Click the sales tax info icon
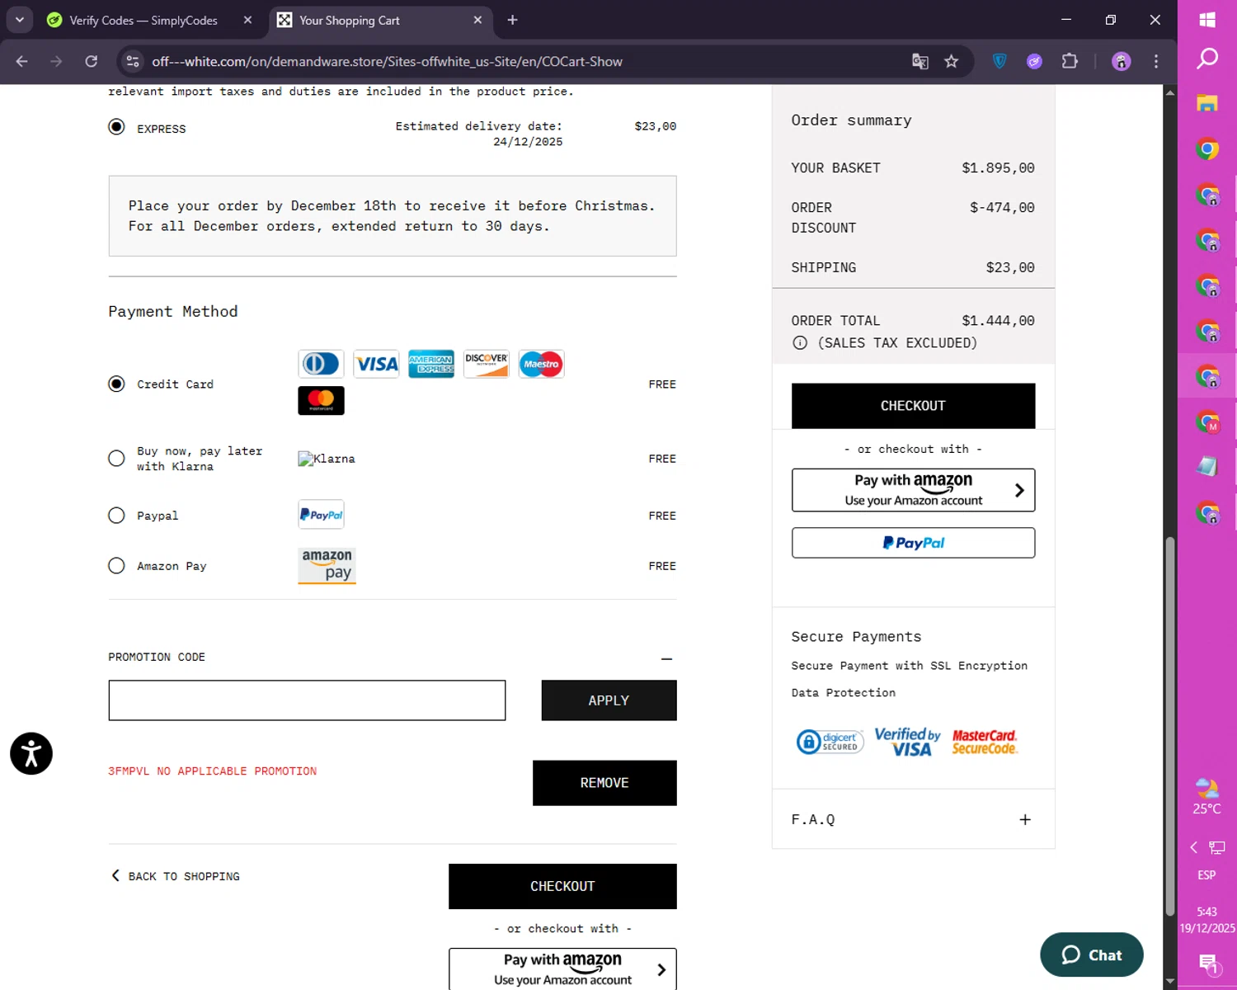This screenshot has width=1237, height=990. (800, 343)
